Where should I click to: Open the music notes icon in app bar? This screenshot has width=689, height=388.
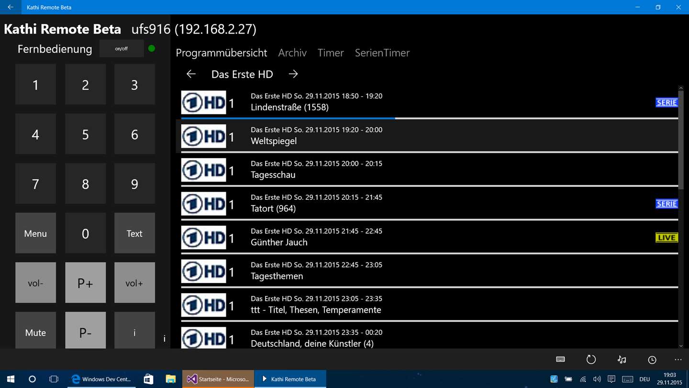click(x=622, y=359)
